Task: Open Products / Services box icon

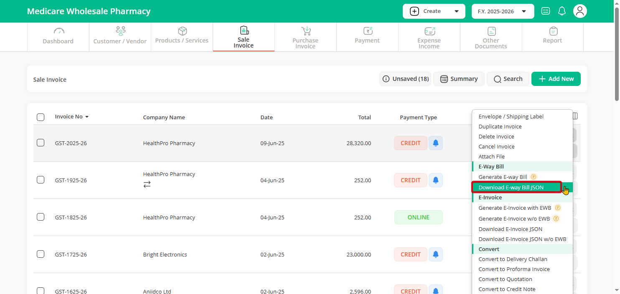Action: 182,31
